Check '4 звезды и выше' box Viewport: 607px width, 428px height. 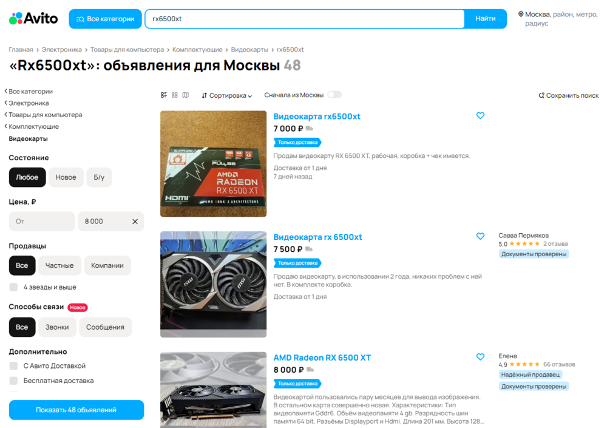point(13,287)
